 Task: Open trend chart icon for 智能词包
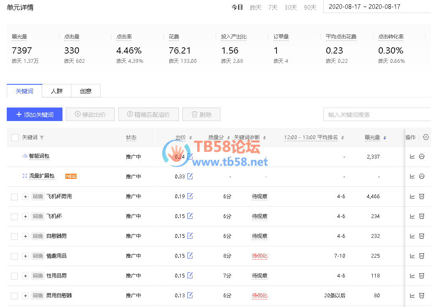[x=412, y=156]
